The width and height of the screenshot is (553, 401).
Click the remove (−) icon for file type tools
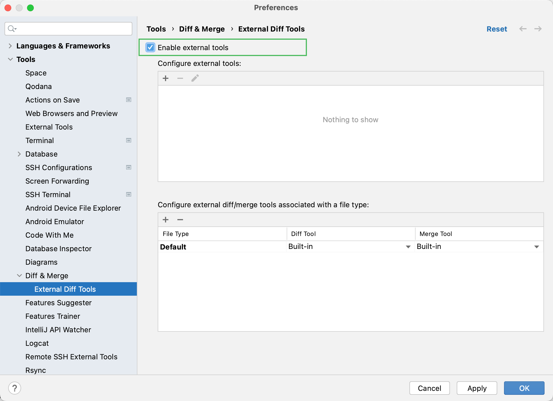tap(180, 219)
